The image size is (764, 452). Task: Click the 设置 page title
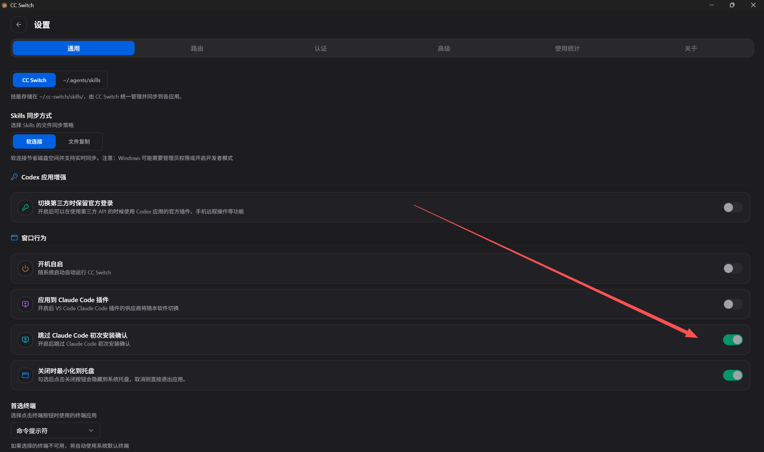click(42, 25)
